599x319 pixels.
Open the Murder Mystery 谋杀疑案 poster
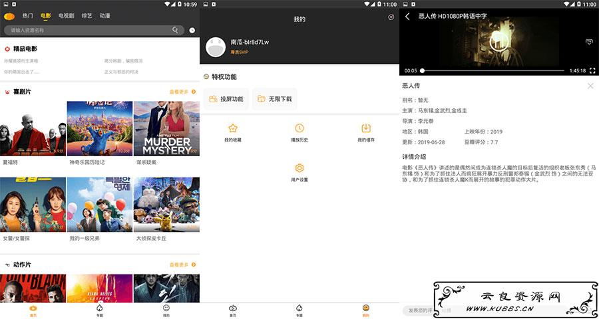[x=166, y=128]
